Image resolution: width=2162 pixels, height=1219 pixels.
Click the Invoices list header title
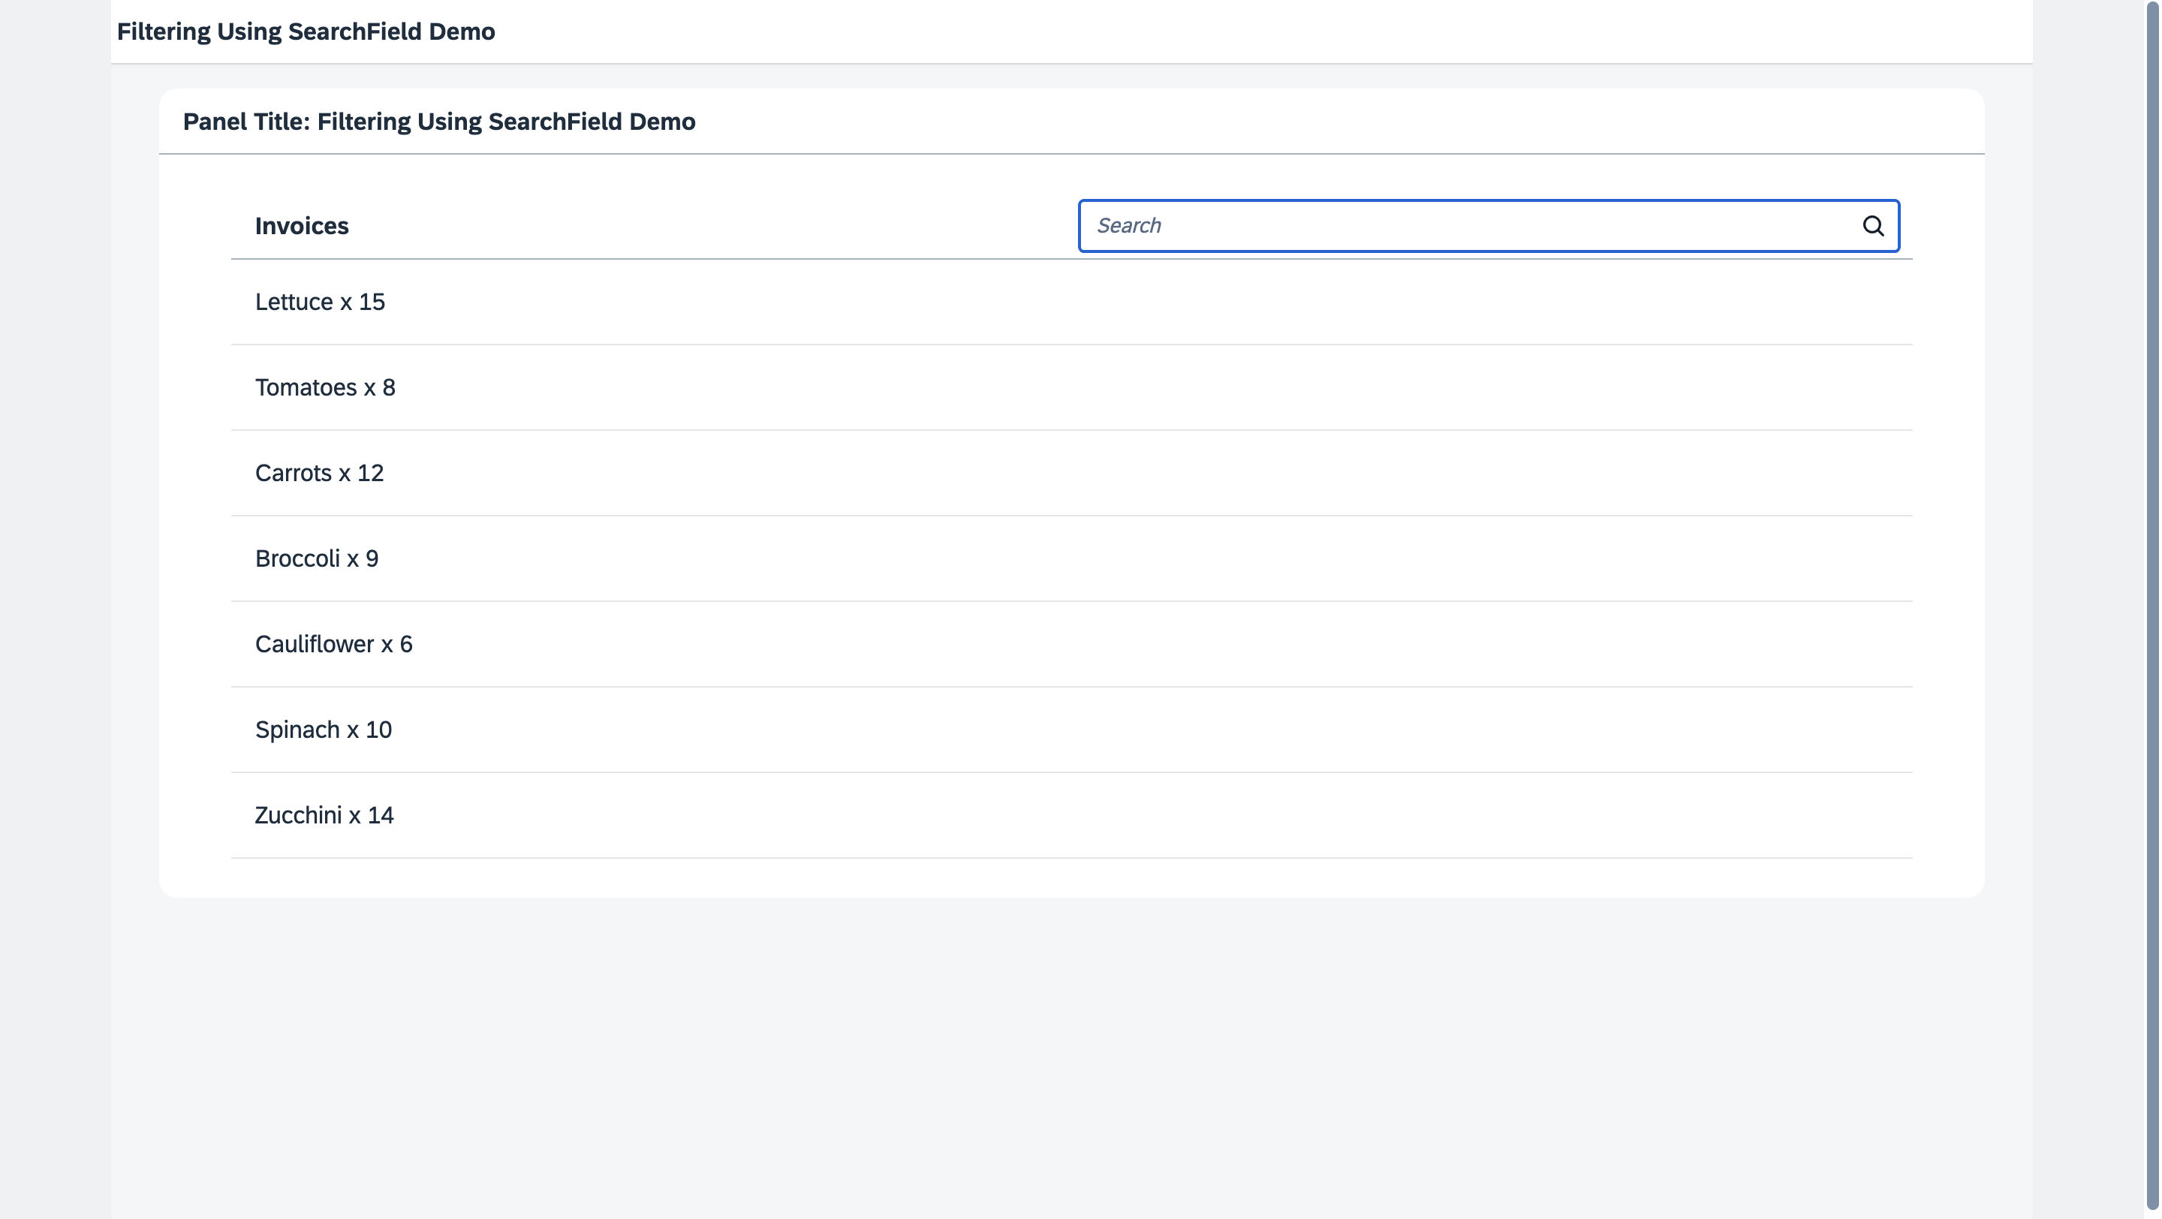[301, 226]
